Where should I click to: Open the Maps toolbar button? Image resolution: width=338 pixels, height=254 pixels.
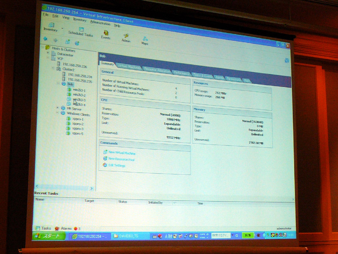[x=144, y=41]
